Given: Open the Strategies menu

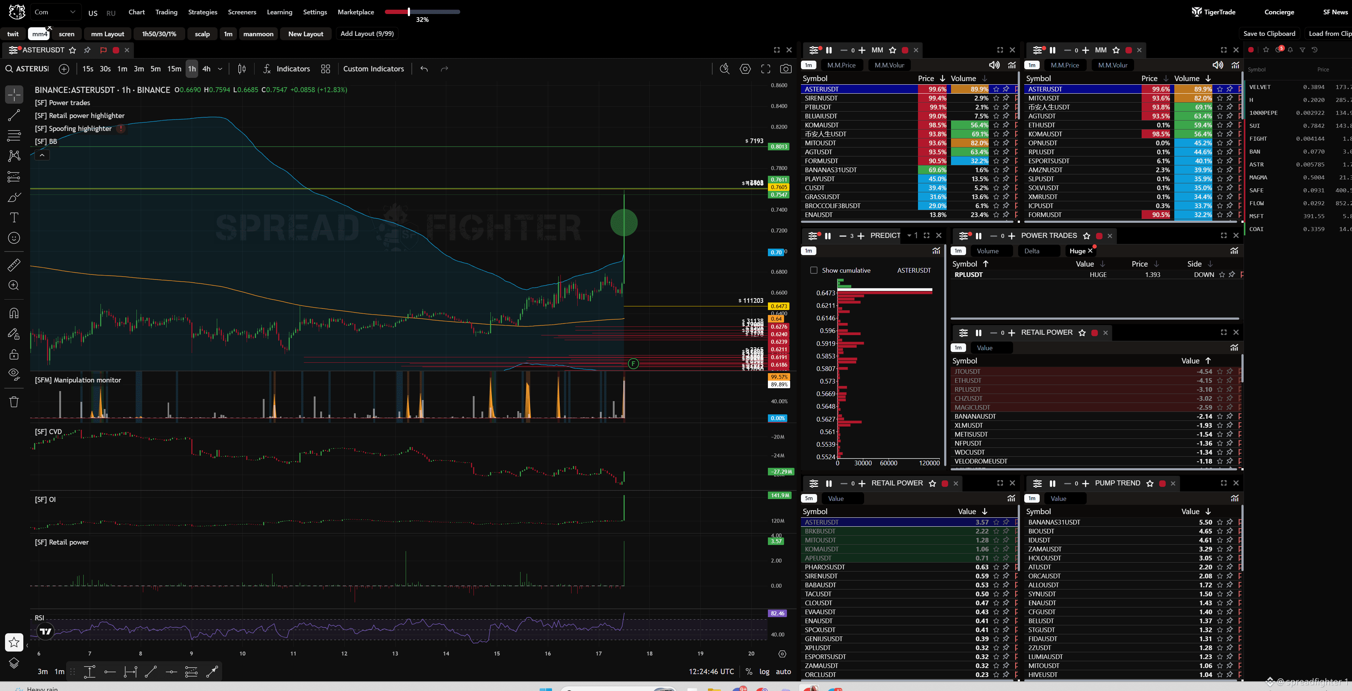Looking at the screenshot, I should pyautogui.click(x=202, y=12).
